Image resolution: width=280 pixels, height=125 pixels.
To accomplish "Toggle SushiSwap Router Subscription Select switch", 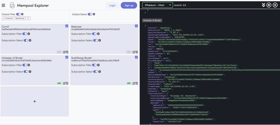I will (96, 72).
